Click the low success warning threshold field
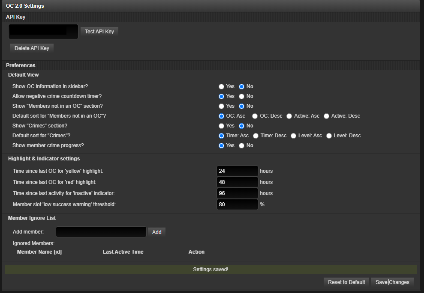424x293 pixels. pos(237,204)
